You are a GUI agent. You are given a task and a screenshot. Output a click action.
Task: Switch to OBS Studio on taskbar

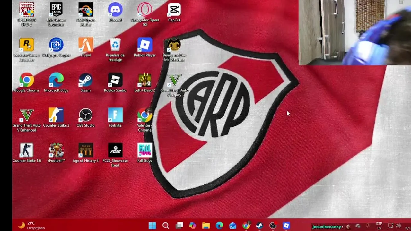coord(273,226)
